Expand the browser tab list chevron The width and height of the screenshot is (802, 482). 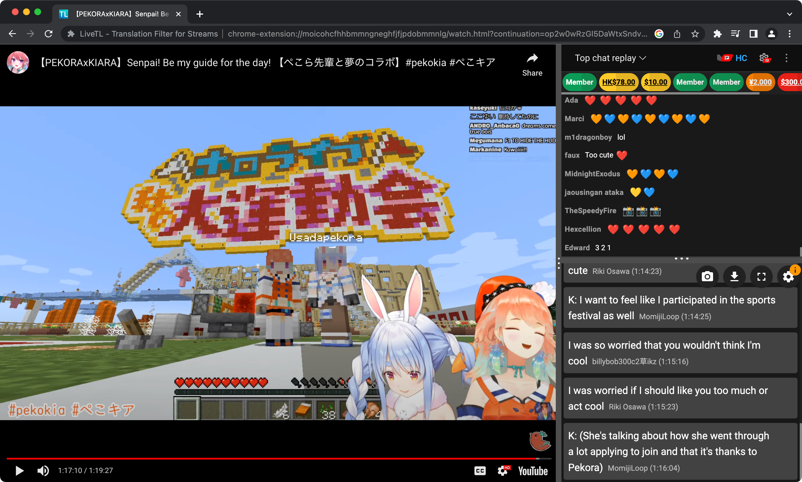(789, 14)
